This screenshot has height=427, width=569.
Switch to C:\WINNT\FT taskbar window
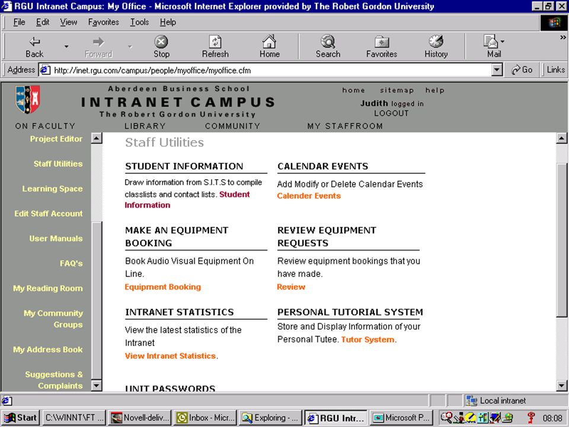click(74, 418)
